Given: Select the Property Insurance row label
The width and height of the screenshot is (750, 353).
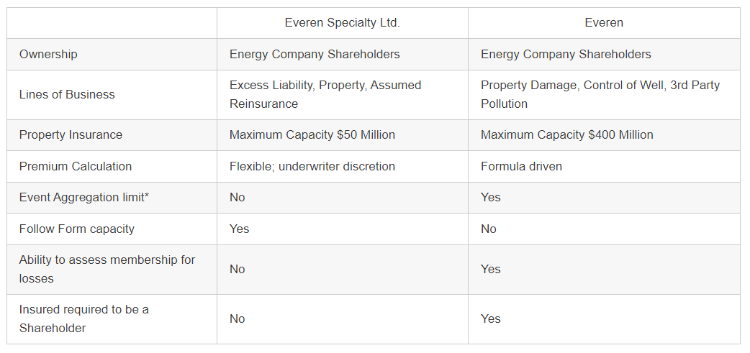Looking at the screenshot, I should 71,134.
